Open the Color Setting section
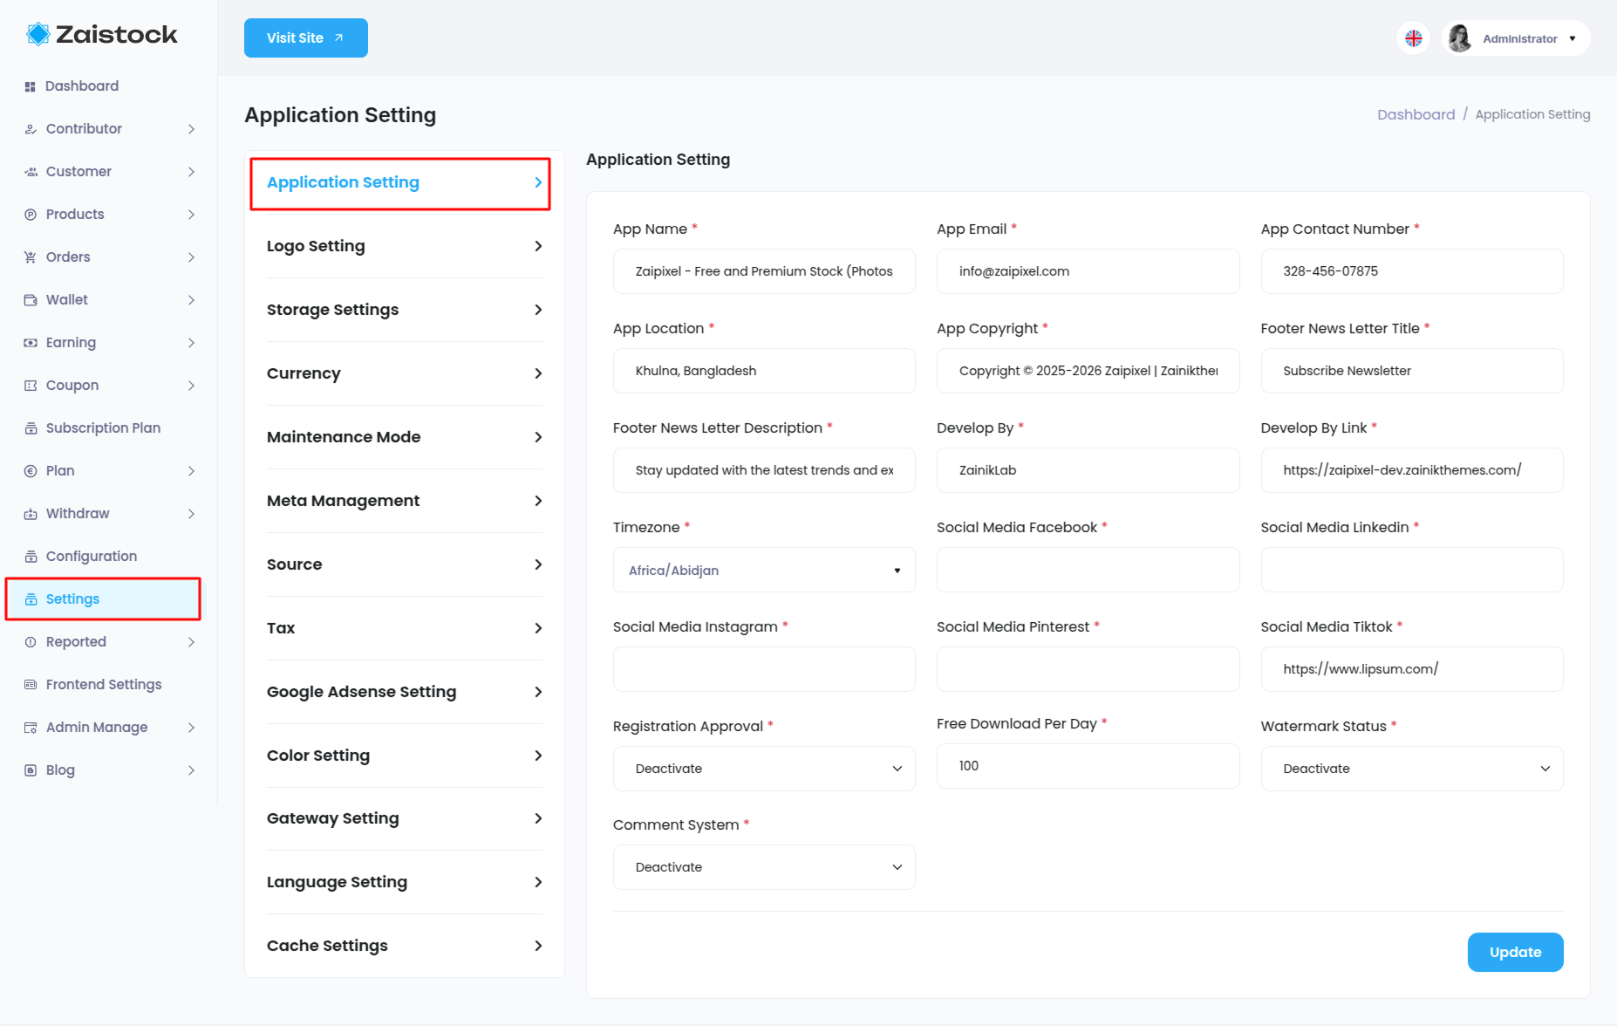The height and width of the screenshot is (1026, 1617). pyautogui.click(x=405, y=756)
